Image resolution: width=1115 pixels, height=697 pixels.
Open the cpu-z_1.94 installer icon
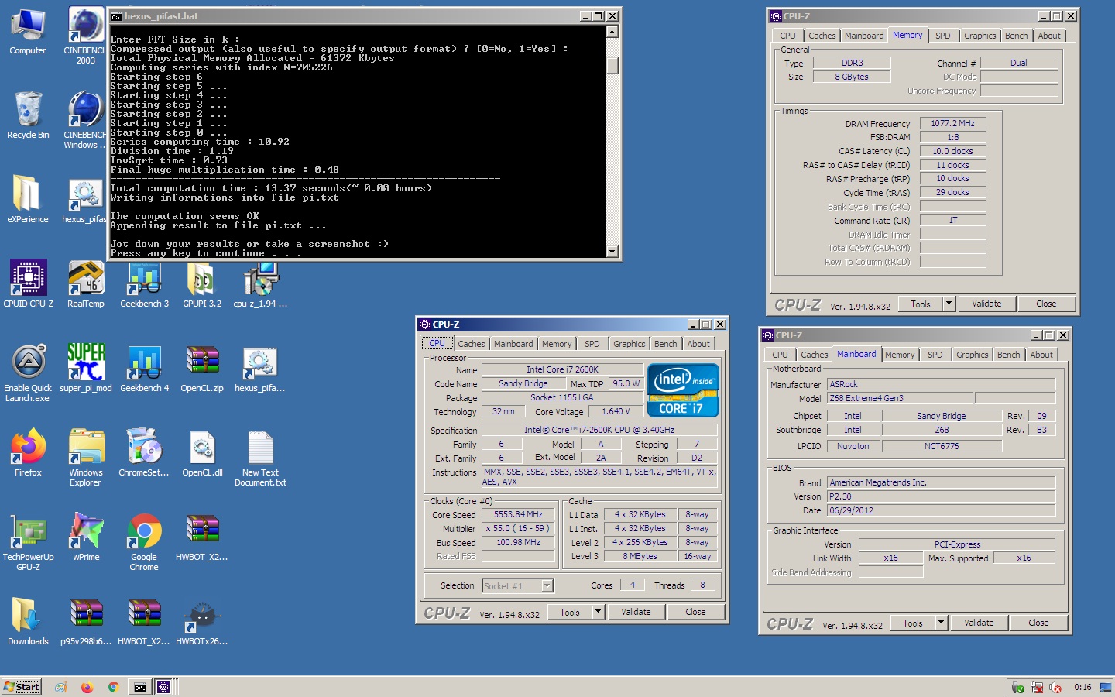(260, 285)
